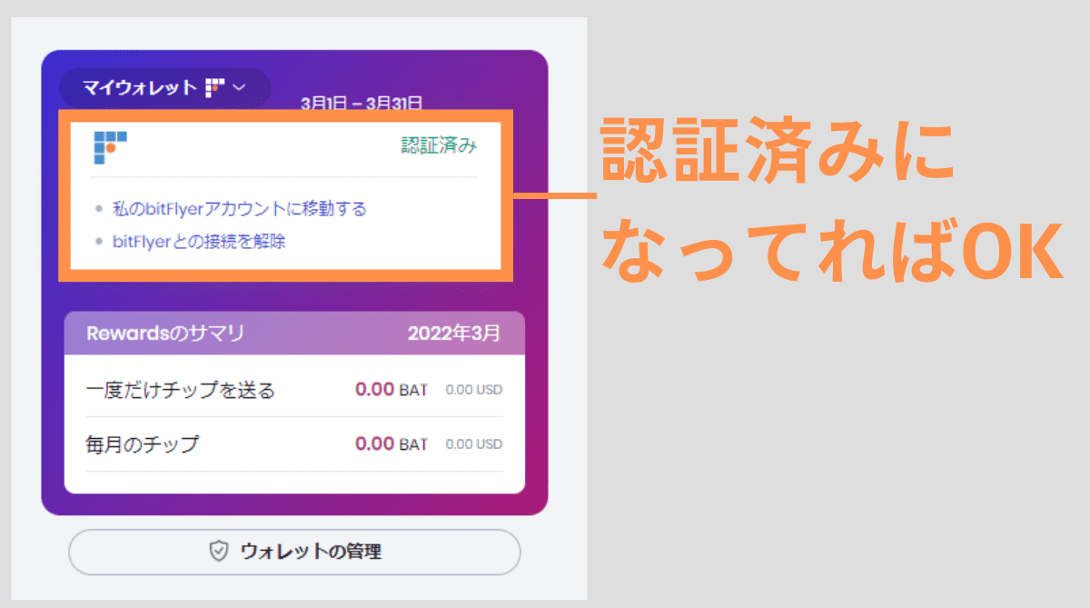The image size is (1090, 608).
Task: Select the 毎月のチップ row label
Action: click(x=142, y=444)
